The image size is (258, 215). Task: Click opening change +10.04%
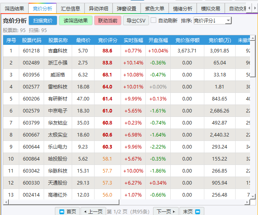coord(158,51)
